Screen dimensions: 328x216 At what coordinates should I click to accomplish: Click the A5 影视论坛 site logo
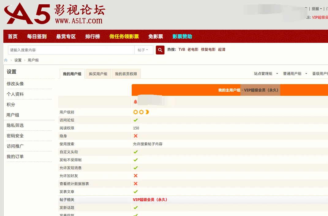click(x=55, y=14)
